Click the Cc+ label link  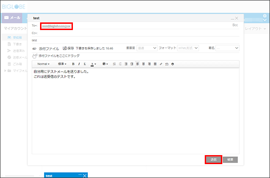(x=35, y=33)
